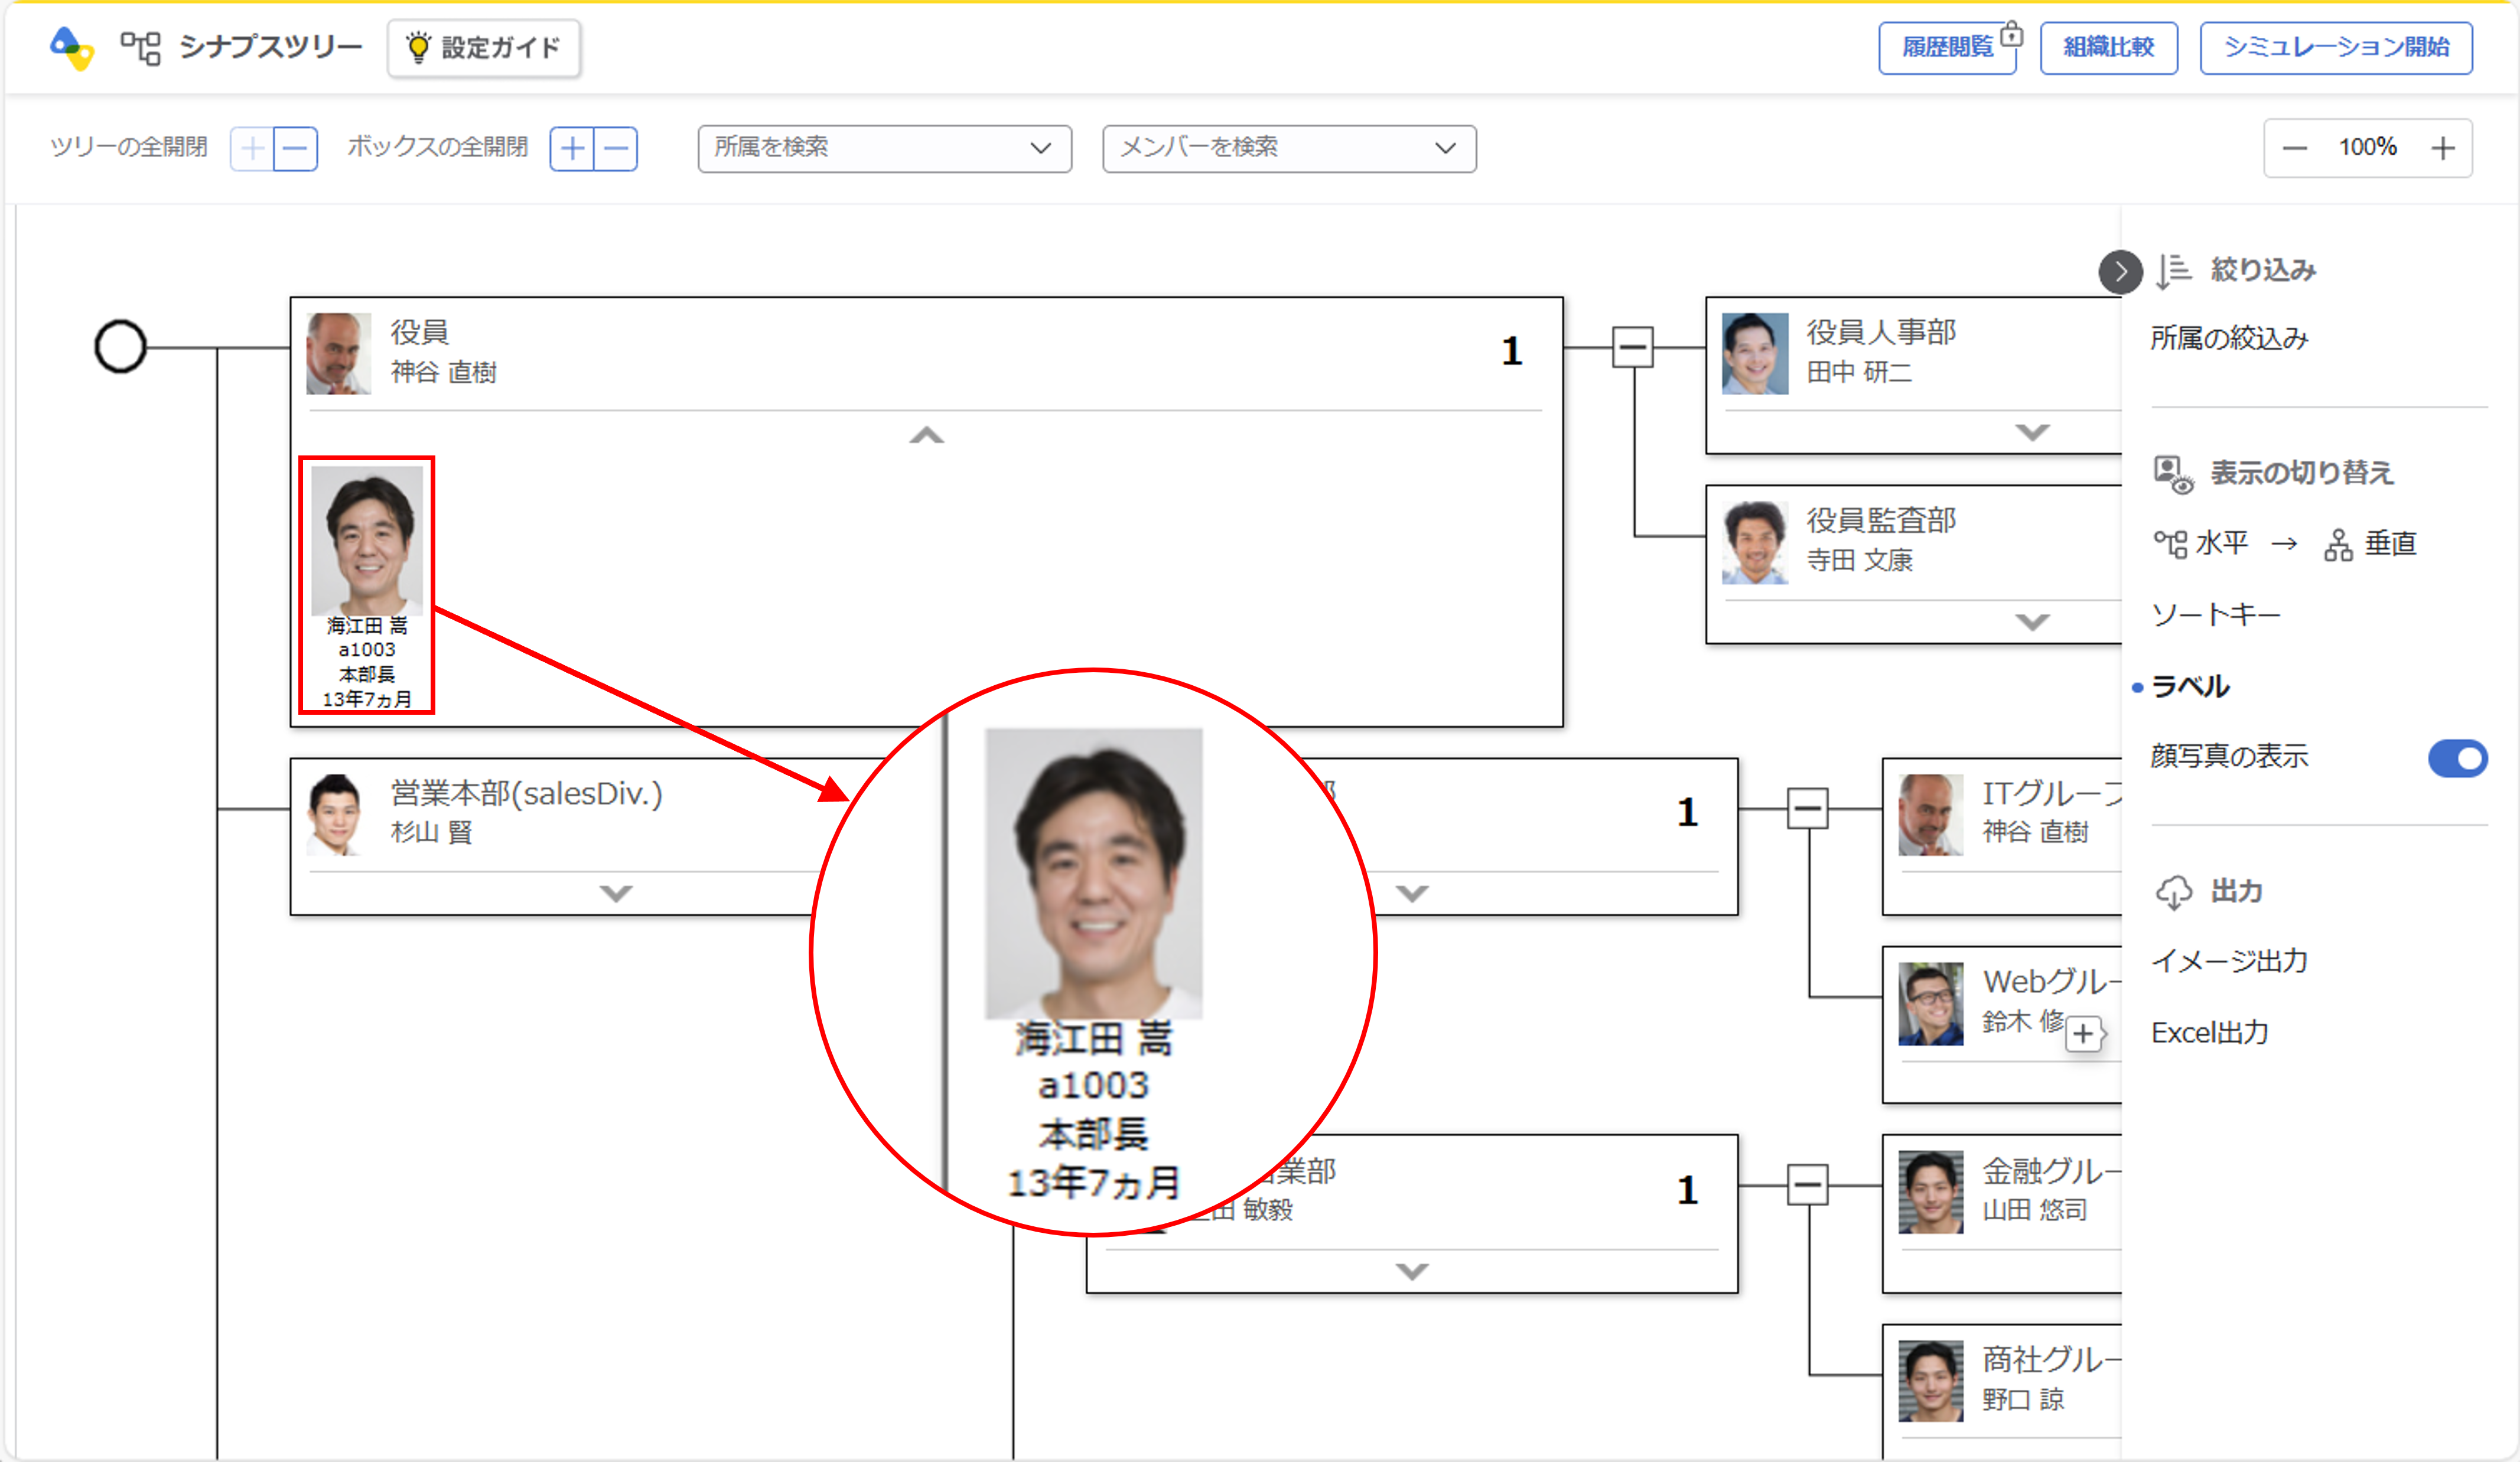This screenshot has height=1462, width=2520.
Task: Collapse all boxes with minus icon
Action: click(x=616, y=149)
